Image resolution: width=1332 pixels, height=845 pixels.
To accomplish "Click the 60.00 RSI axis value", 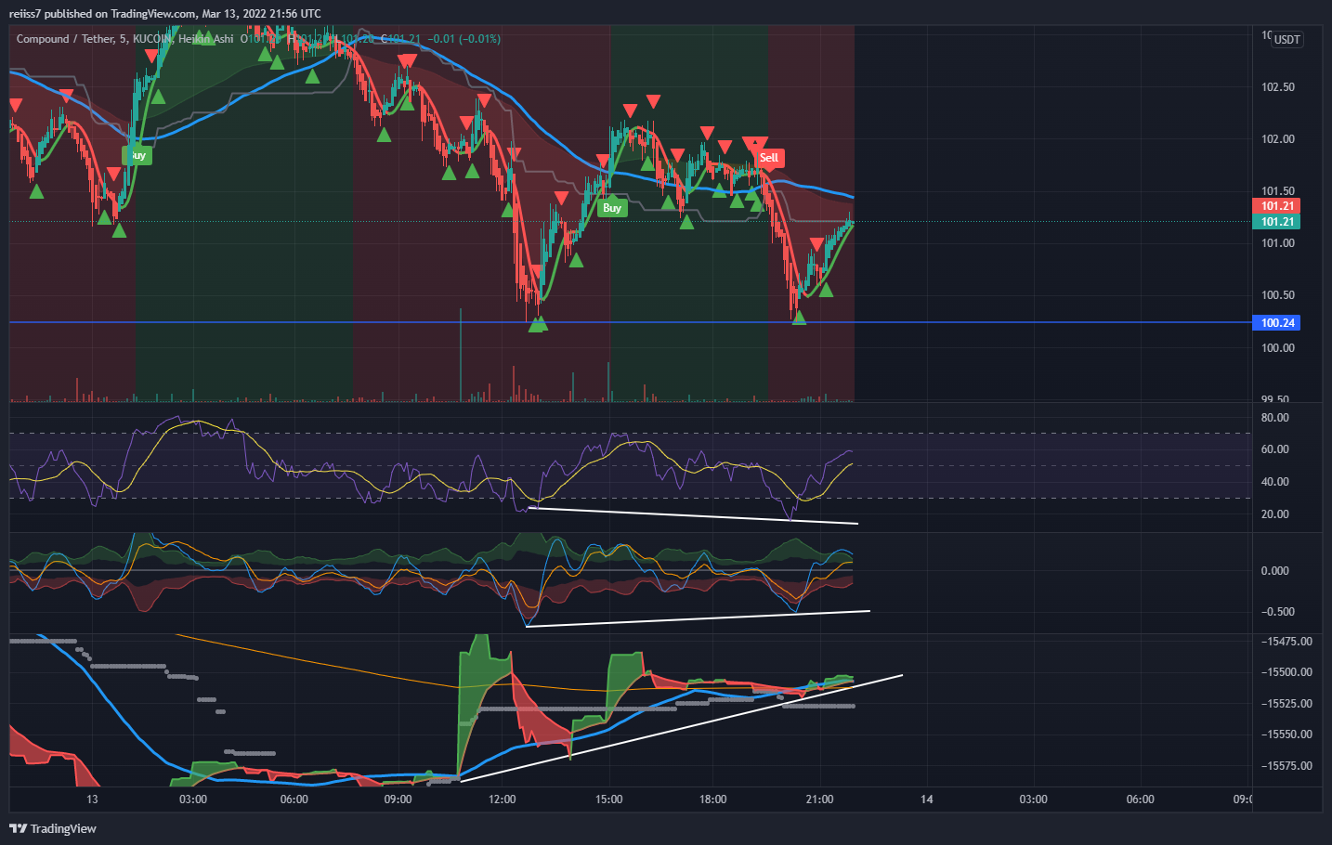I will pyautogui.click(x=1274, y=449).
